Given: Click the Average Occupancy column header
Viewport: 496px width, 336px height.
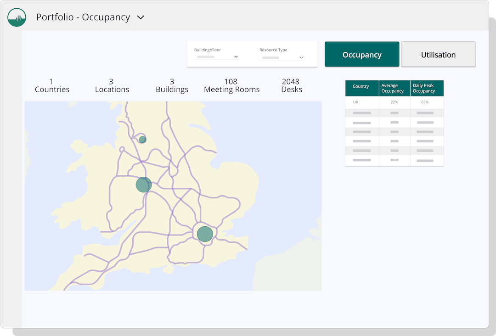Looking at the screenshot, I should [x=395, y=88].
